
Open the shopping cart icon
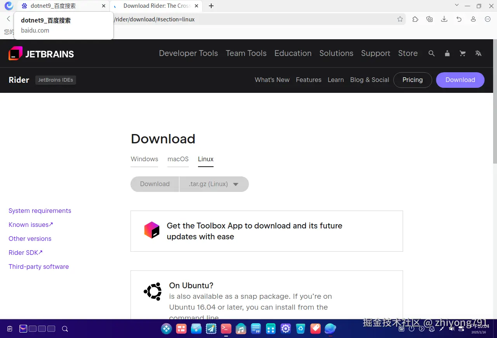click(462, 54)
